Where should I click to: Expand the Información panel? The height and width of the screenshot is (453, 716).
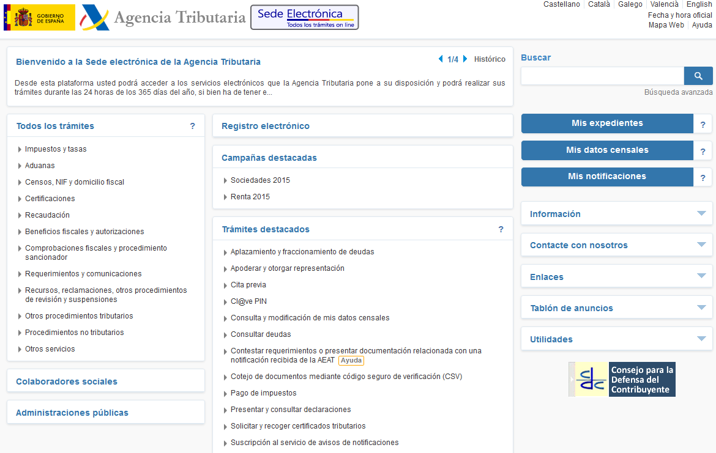[x=616, y=213]
